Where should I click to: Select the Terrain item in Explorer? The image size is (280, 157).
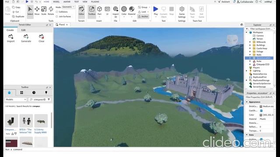point(259,39)
